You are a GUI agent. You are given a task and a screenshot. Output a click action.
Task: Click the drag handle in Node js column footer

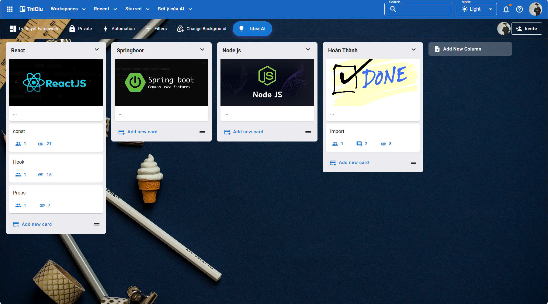(308, 132)
